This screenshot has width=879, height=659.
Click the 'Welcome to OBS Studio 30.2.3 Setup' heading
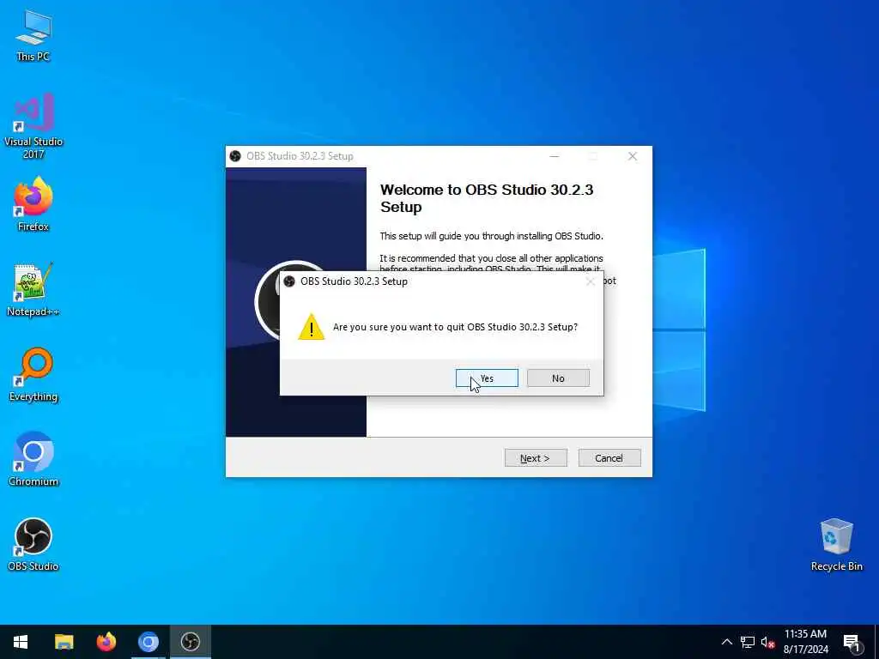click(487, 198)
